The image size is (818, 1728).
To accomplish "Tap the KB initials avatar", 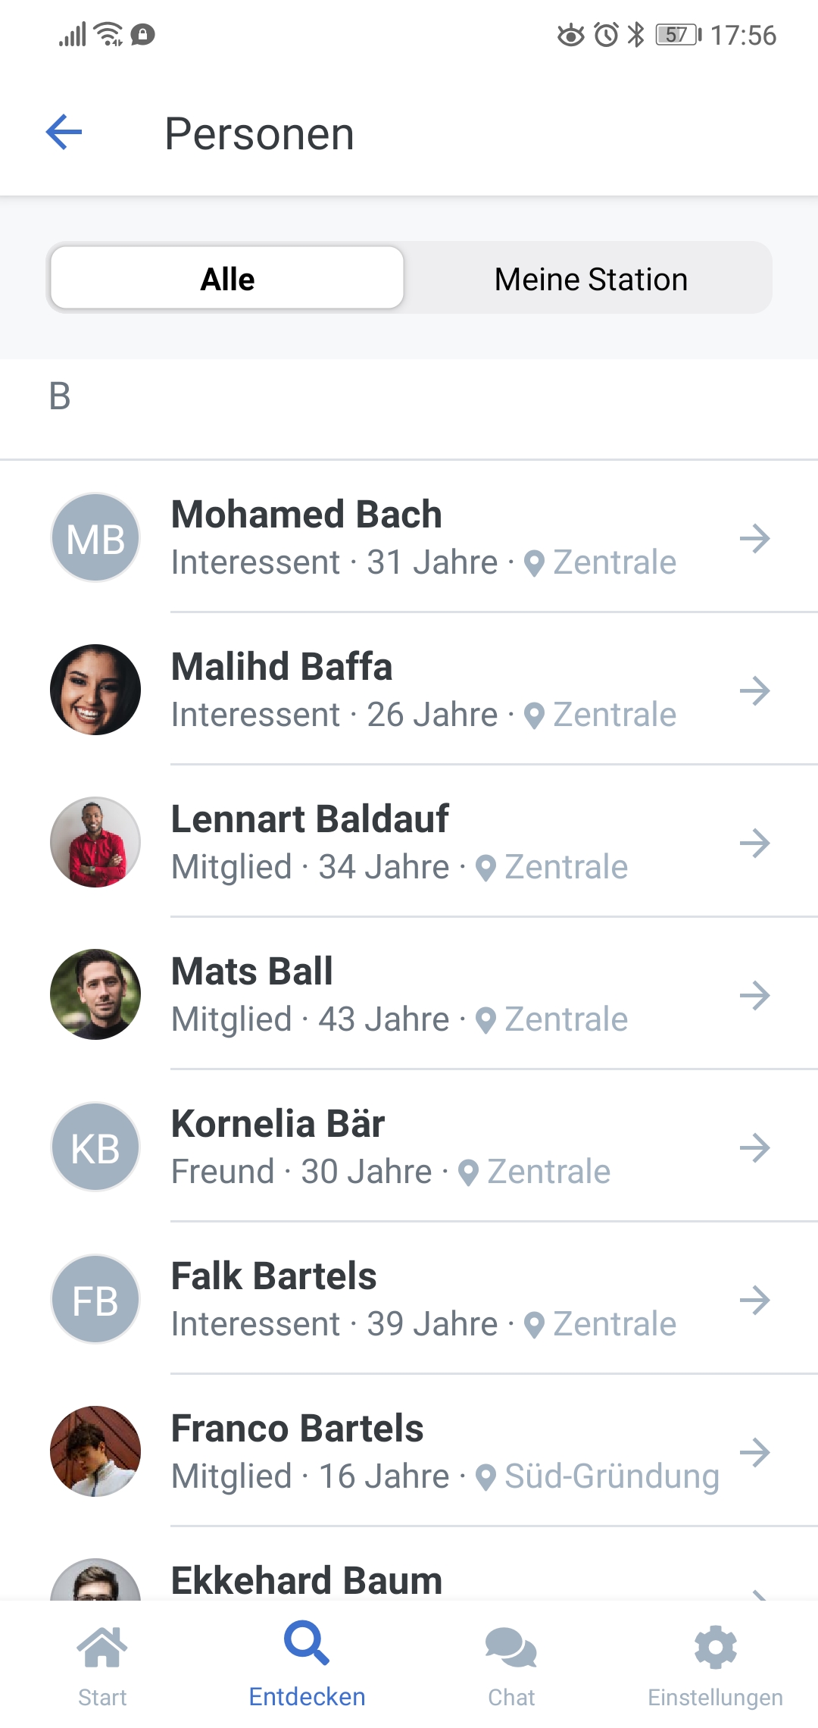I will (x=95, y=1147).
